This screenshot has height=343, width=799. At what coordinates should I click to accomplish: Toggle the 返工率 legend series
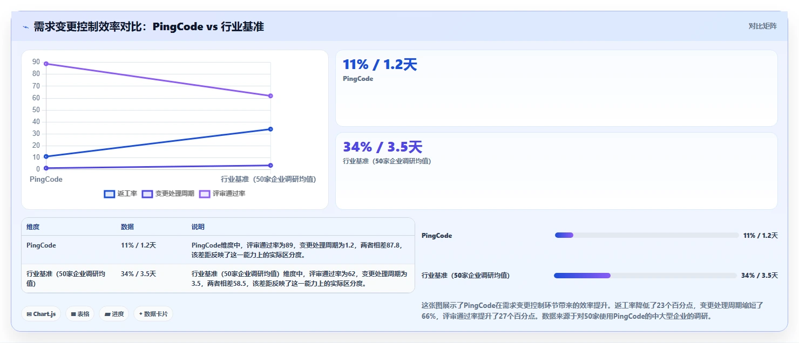(120, 194)
